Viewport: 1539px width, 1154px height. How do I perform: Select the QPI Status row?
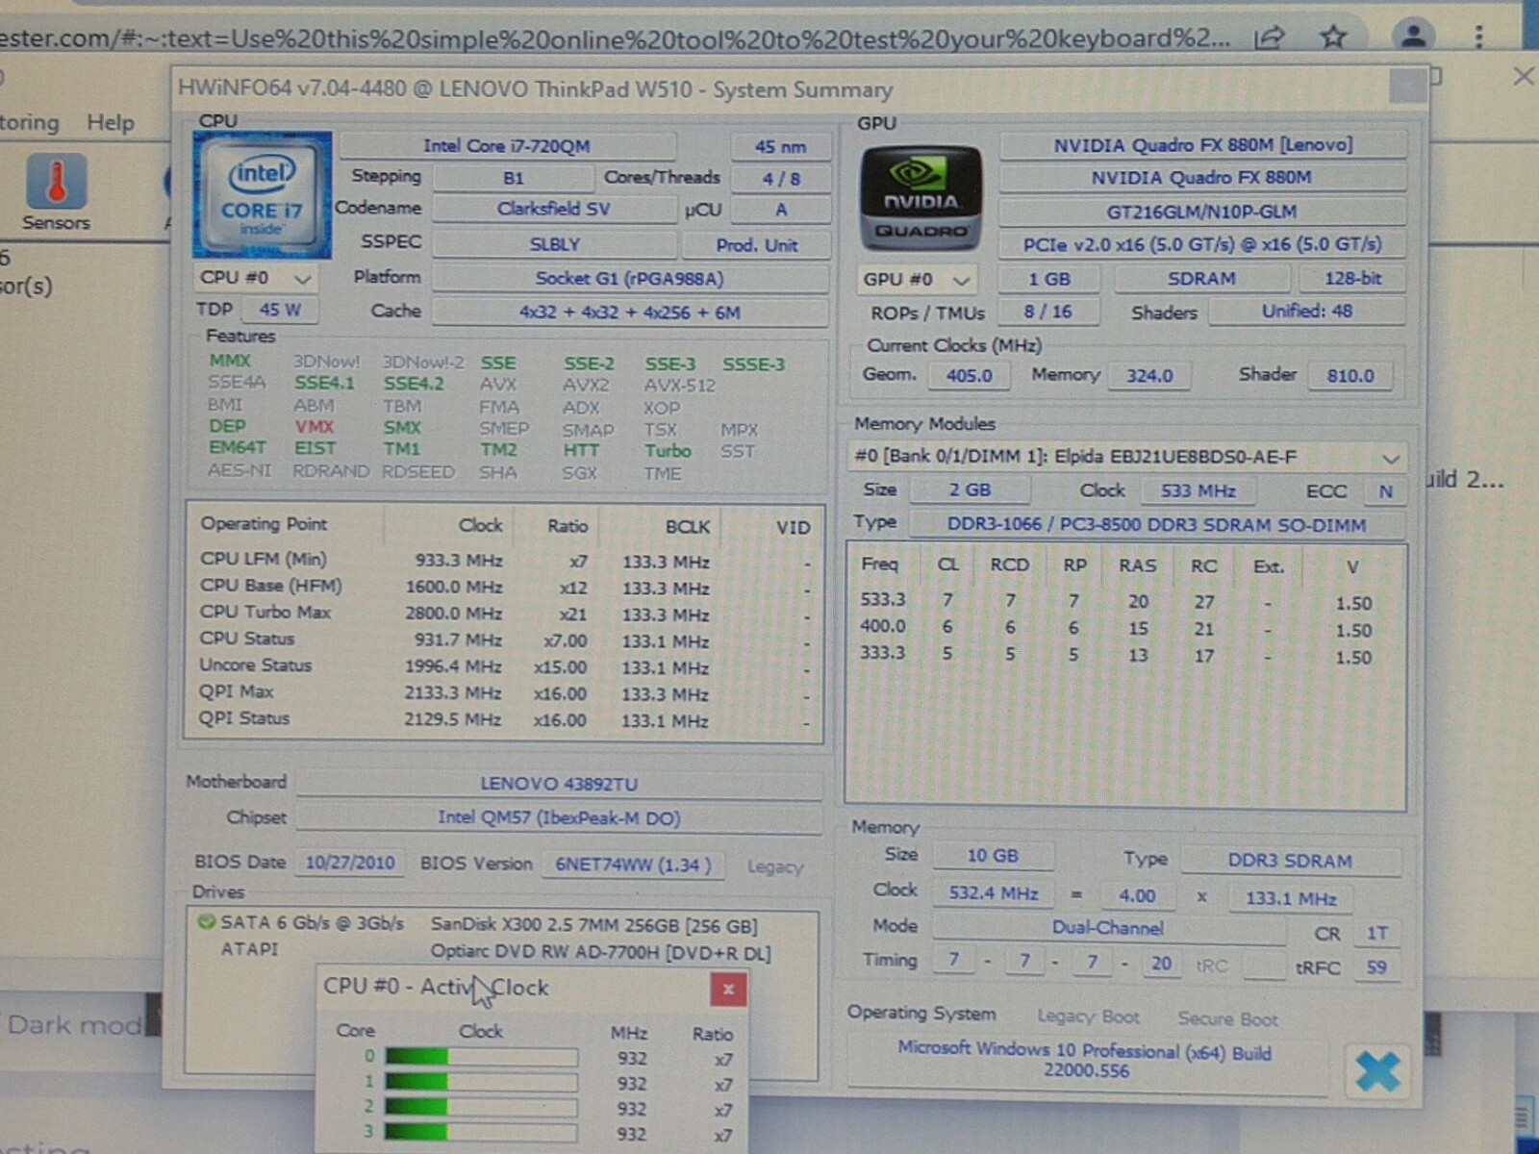click(x=504, y=718)
